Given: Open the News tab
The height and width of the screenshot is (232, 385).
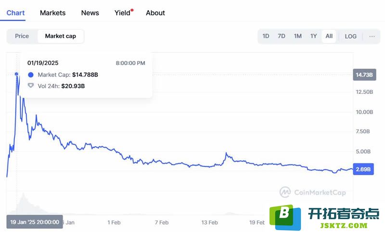Looking at the screenshot, I should [x=90, y=13].
